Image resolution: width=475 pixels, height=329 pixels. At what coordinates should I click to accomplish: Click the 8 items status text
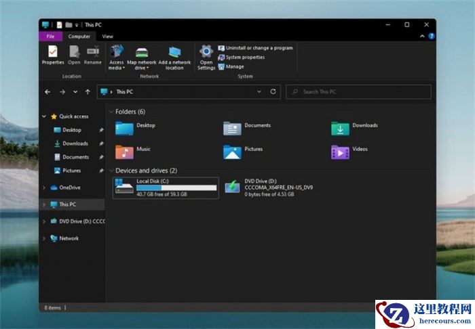point(52,308)
